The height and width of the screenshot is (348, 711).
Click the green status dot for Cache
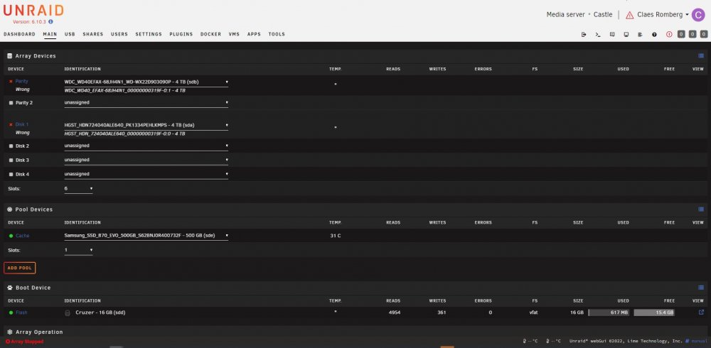click(x=11, y=236)
